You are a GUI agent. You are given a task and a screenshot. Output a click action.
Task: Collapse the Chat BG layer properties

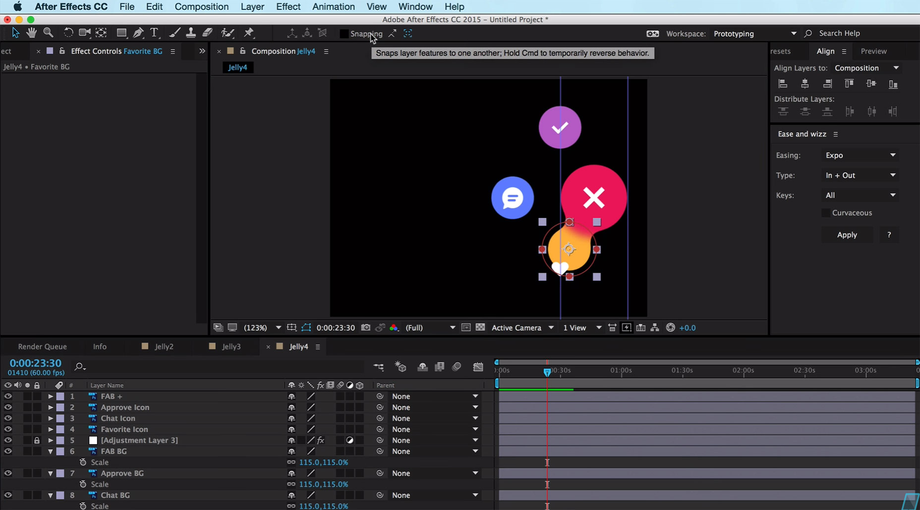50,495
